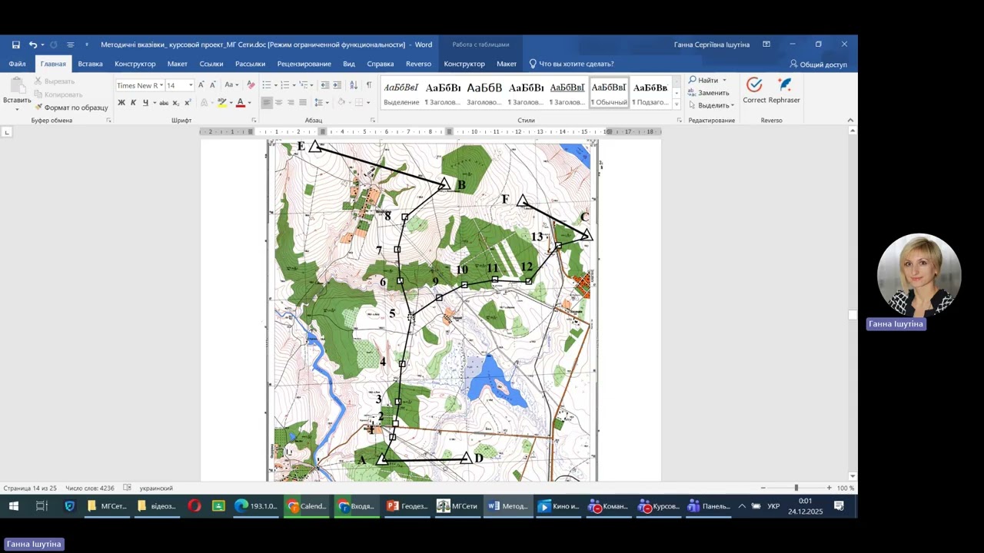The height and width of the screenshot is (553, 984).
Task: Toggle subscript formatting
Action: click(176, 103)
